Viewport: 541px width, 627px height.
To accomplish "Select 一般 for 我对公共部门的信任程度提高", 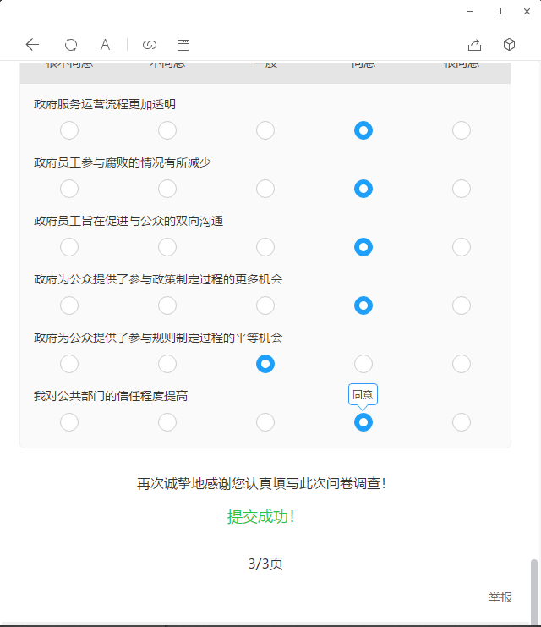I will pyautogui.click(x=265, y=422).
